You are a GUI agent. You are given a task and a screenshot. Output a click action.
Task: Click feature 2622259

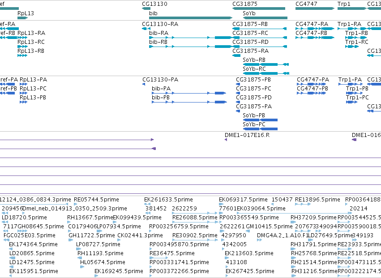pyautogui.click(x=184, y=209)
